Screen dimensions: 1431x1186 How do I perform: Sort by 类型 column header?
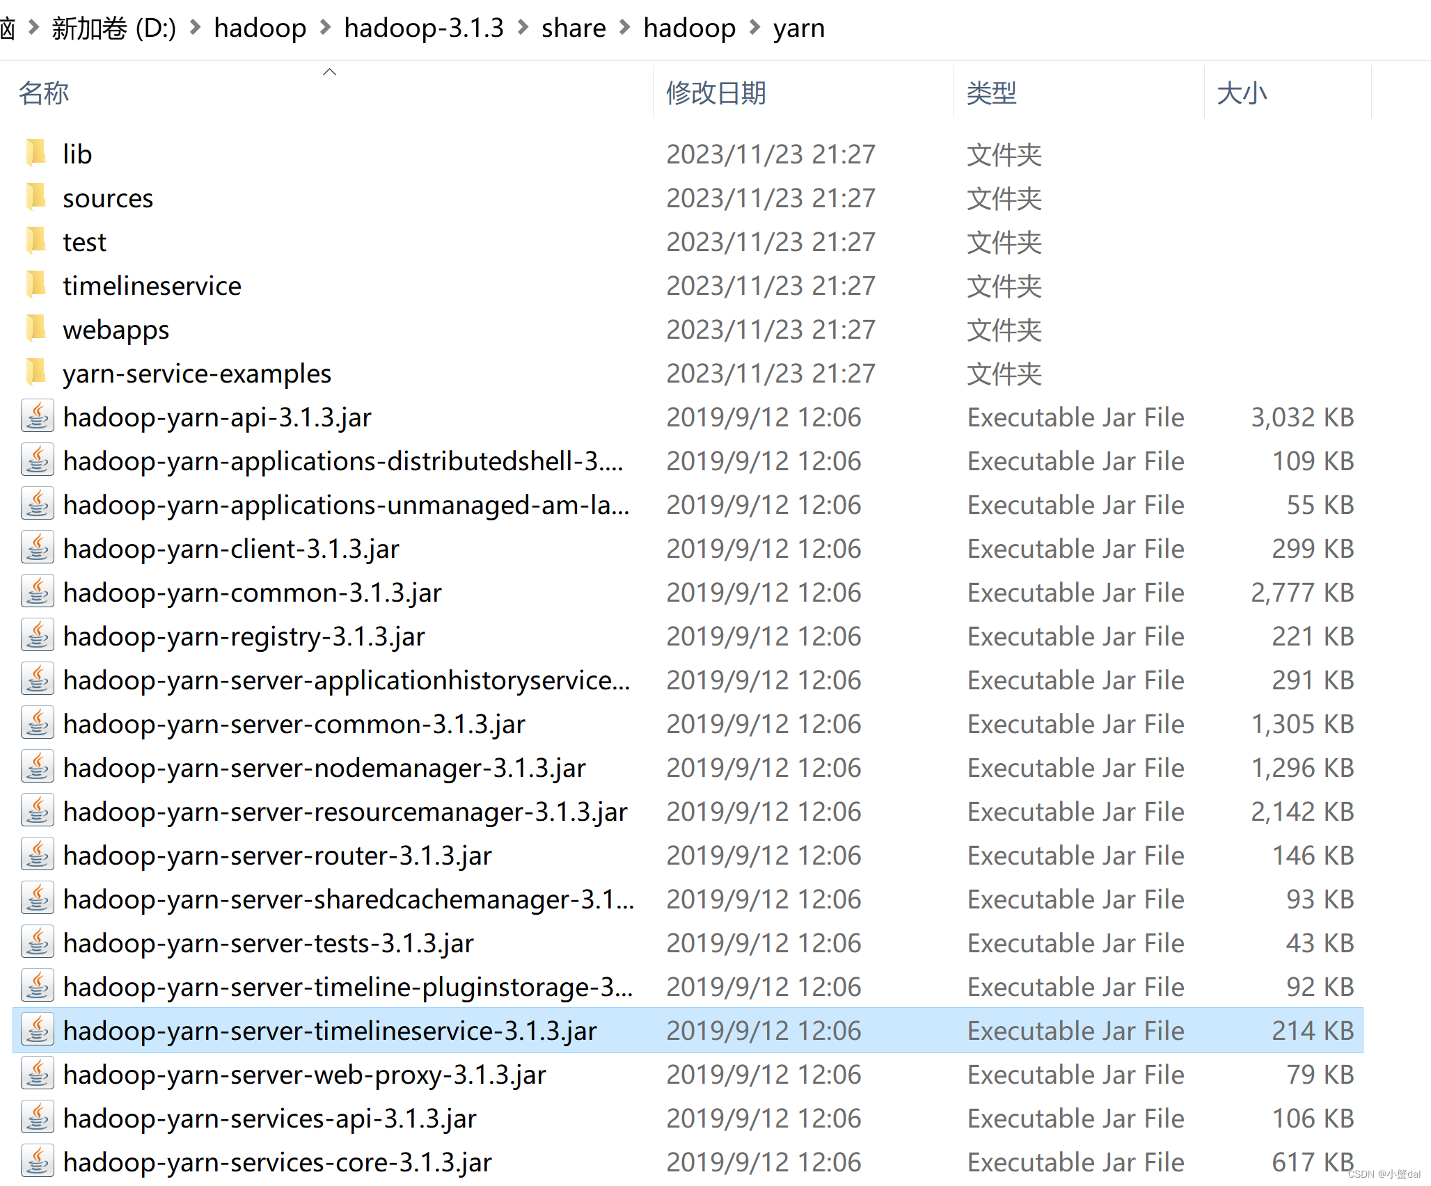(991, 93)
